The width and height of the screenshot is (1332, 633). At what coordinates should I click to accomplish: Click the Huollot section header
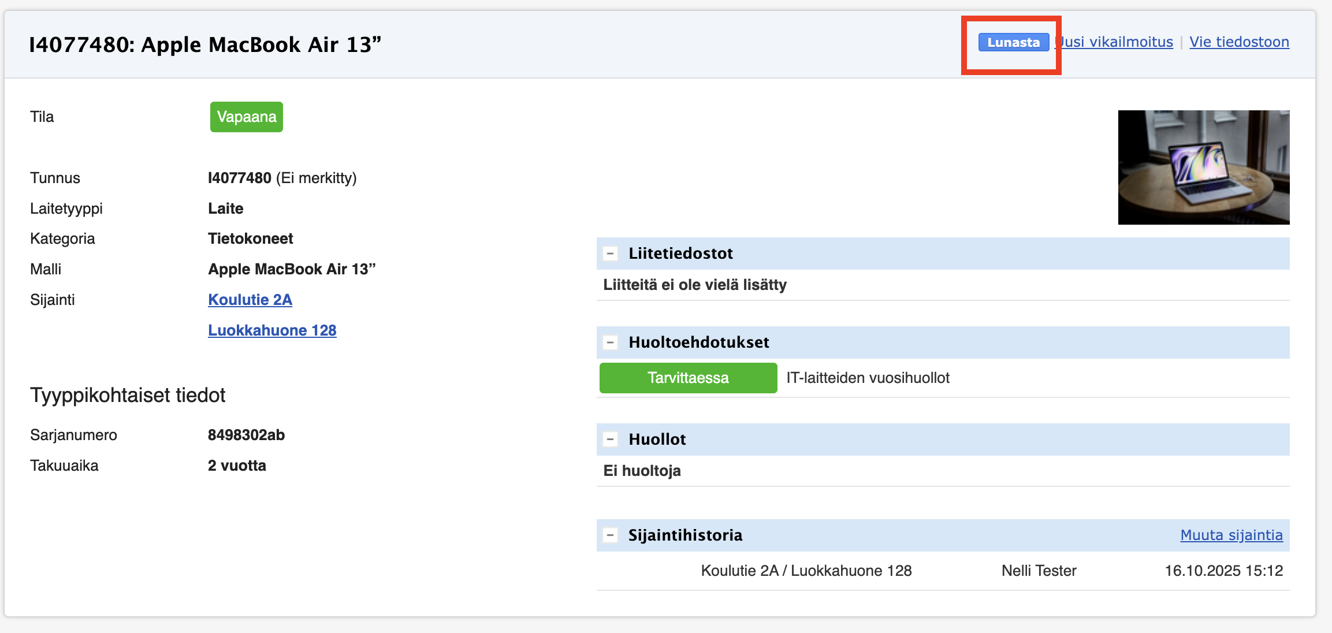(x=657, y=440)
